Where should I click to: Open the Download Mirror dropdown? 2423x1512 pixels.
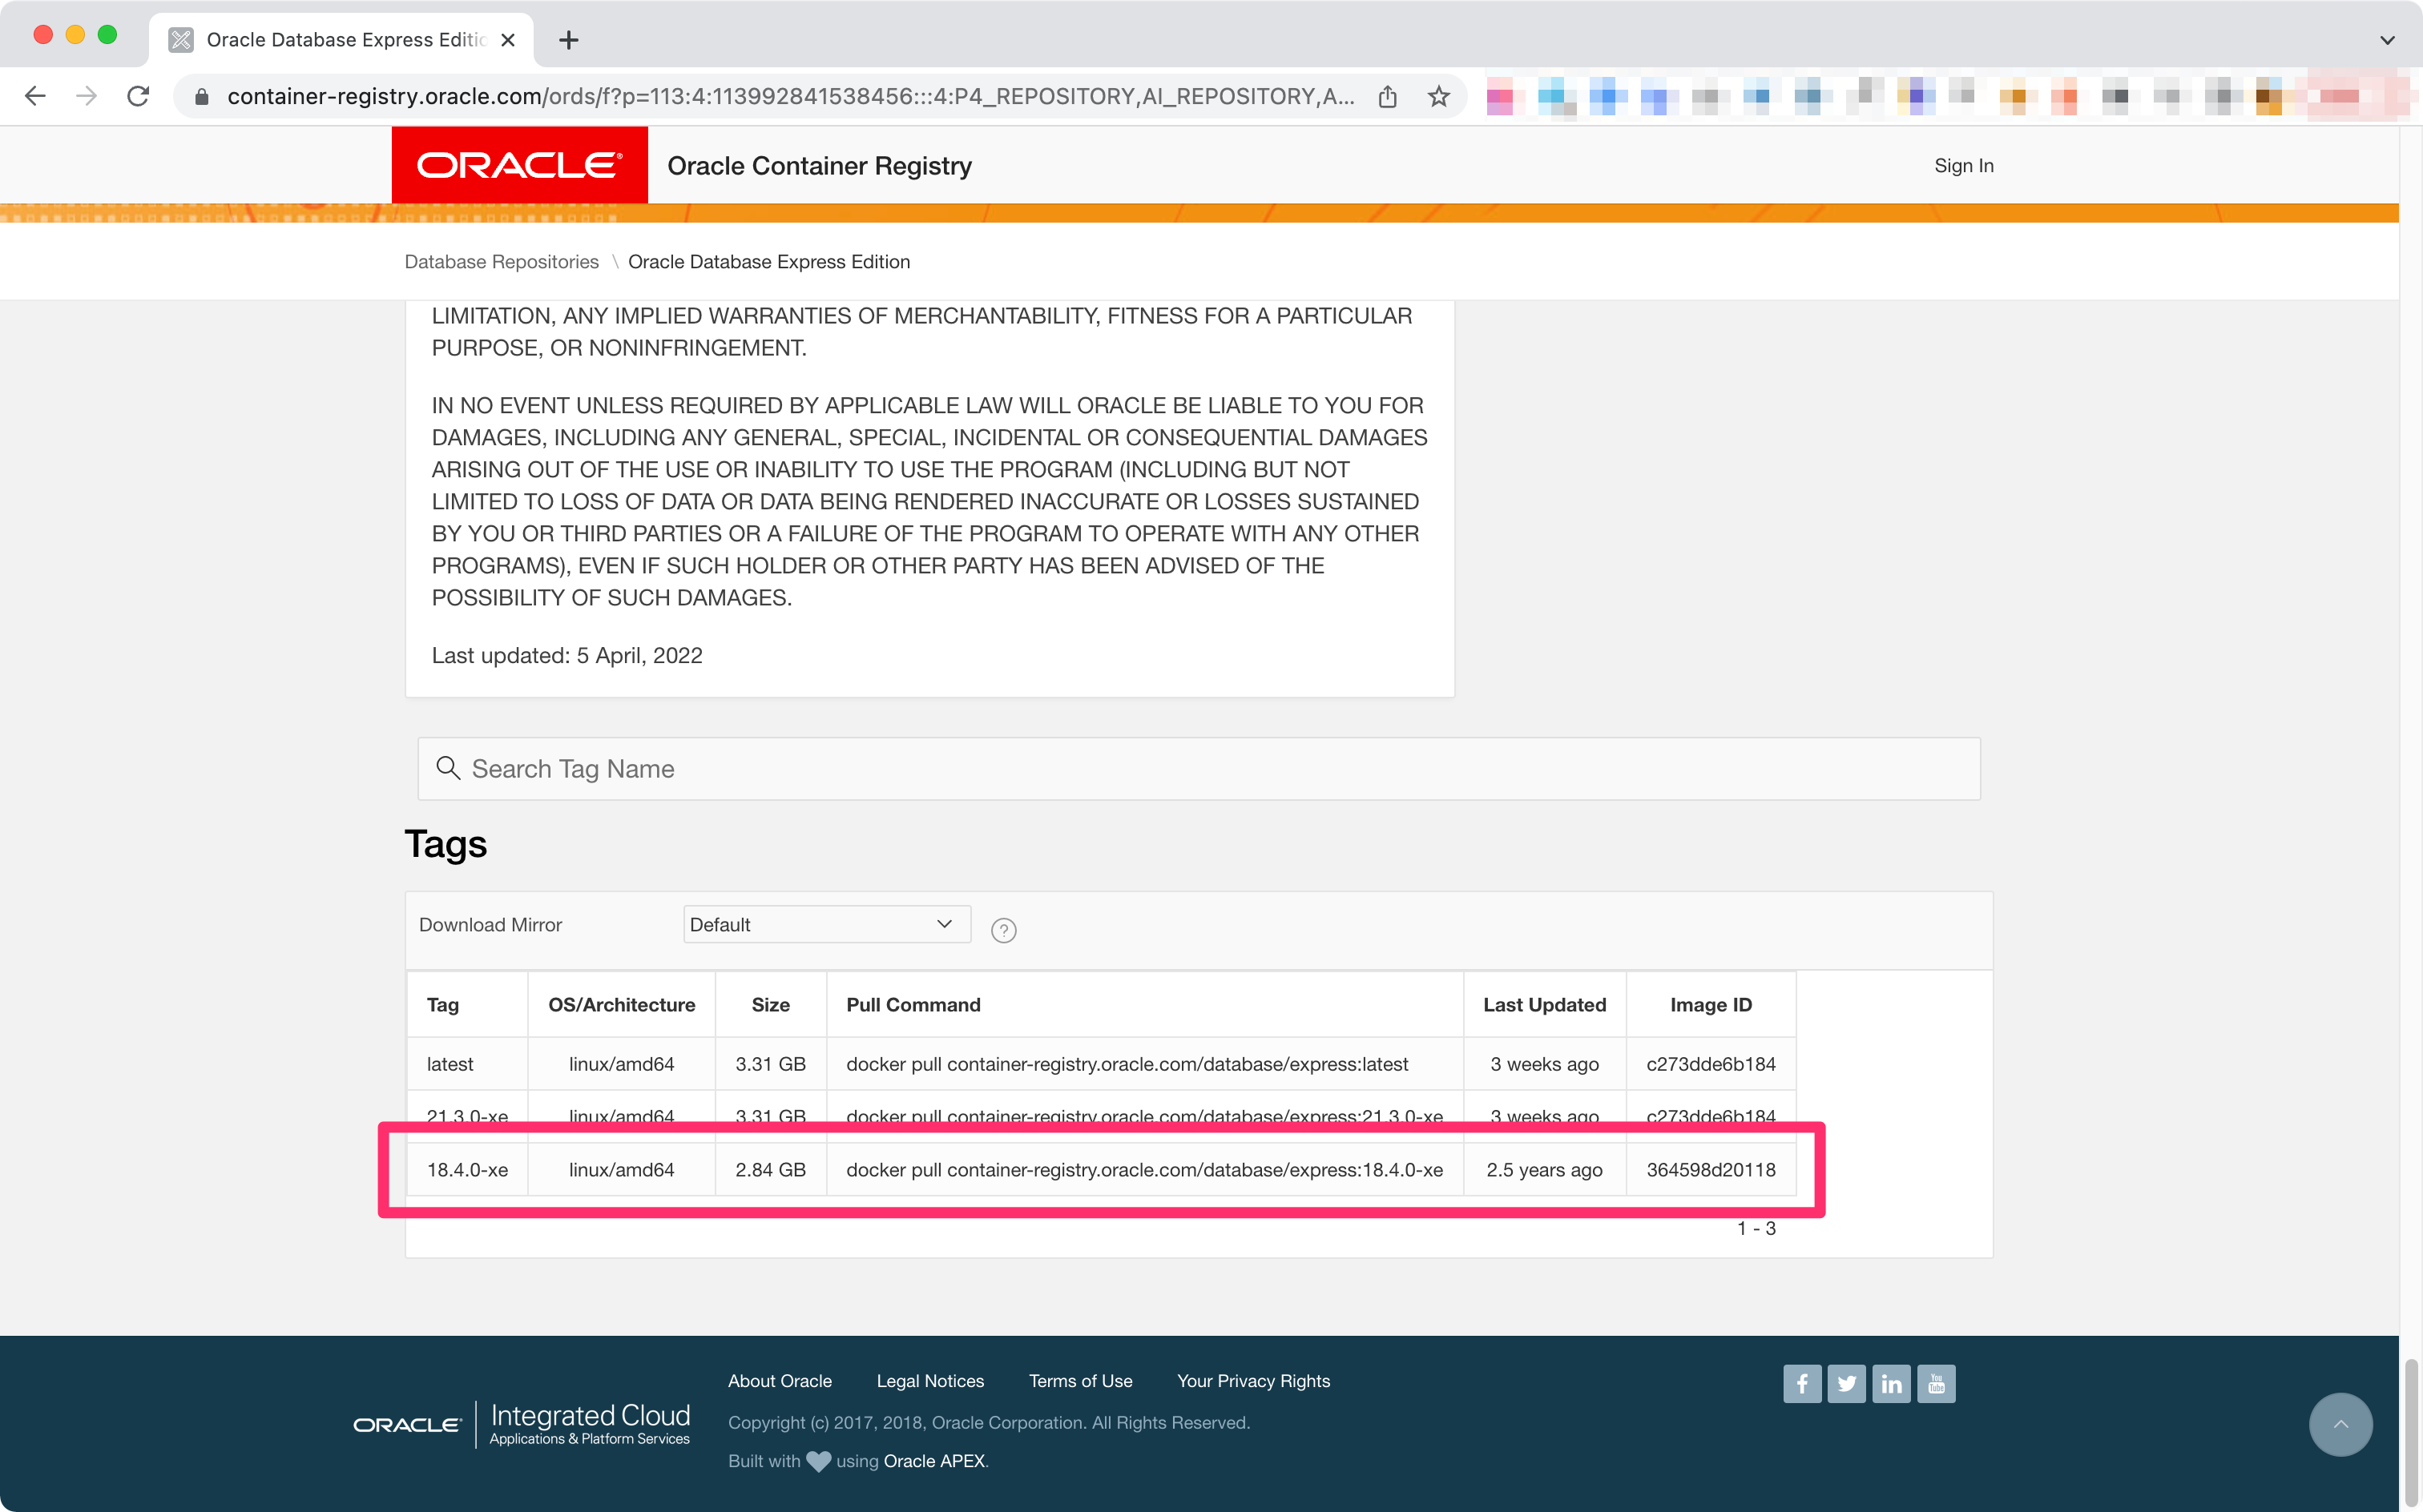click(x=826, y=924)
